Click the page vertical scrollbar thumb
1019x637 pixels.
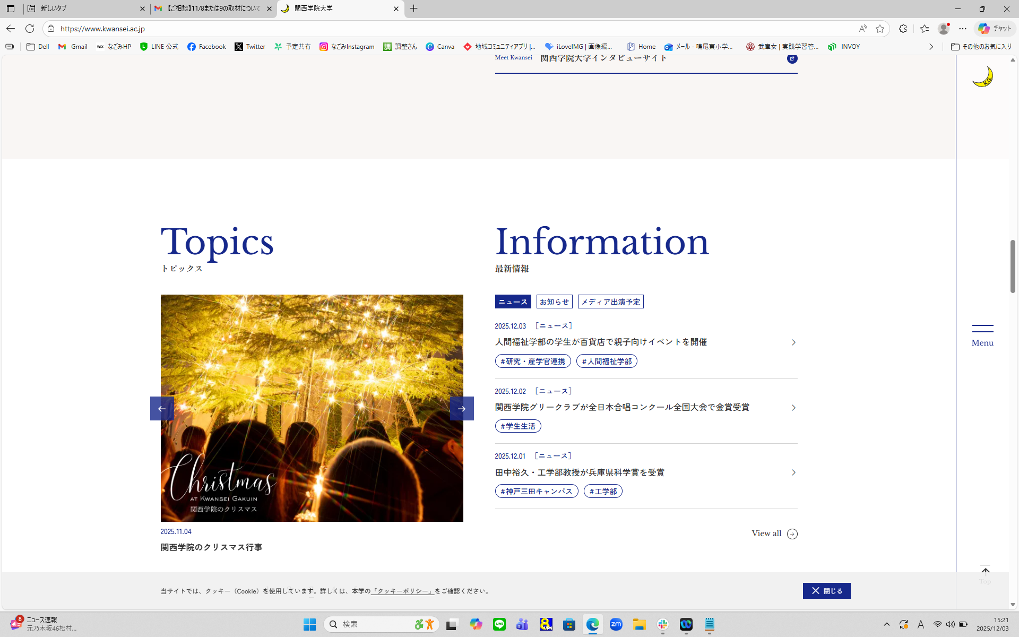tap(1013, 266)
